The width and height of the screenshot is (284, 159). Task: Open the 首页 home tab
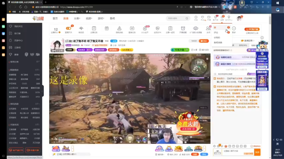click(55, 18)
